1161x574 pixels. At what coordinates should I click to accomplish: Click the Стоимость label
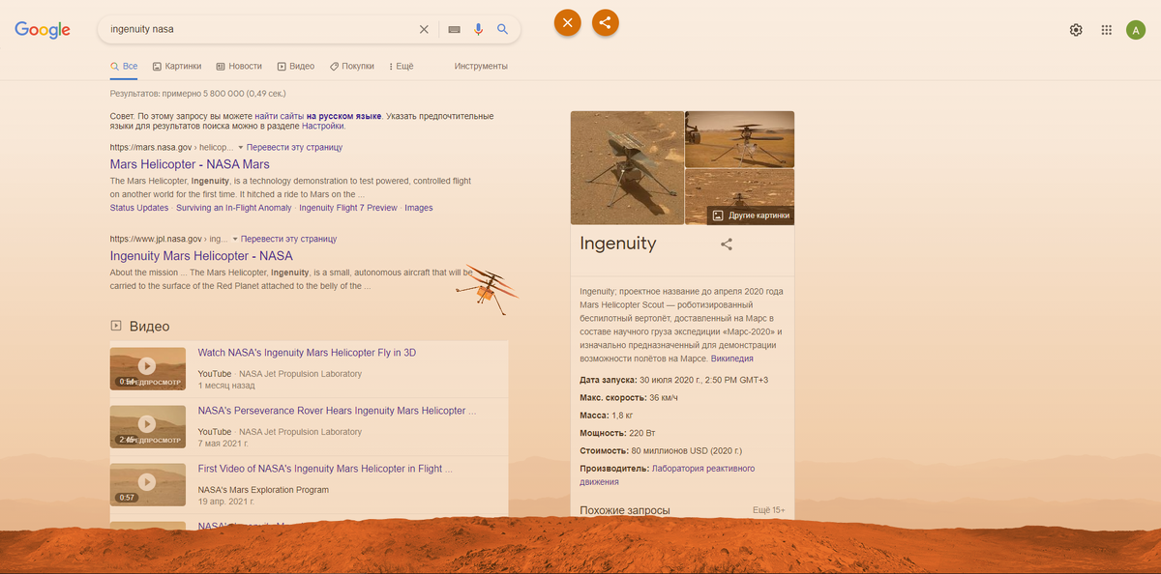pos(604,450)
